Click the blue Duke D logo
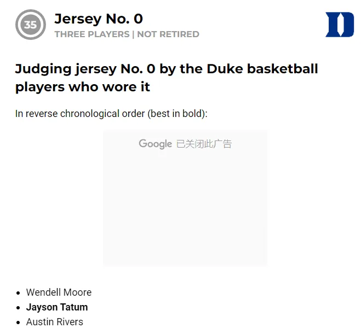Image resolution: width=361 pixels, height=334 pixels. [x=340, y=25]
